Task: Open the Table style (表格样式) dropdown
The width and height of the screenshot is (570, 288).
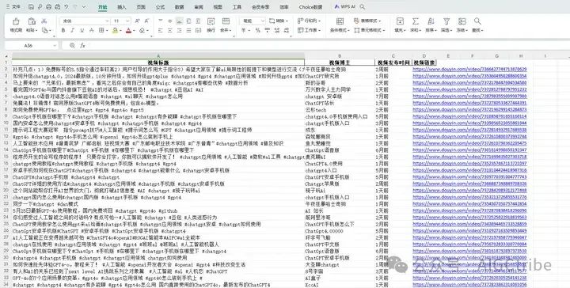Action: tap(367, 21)
